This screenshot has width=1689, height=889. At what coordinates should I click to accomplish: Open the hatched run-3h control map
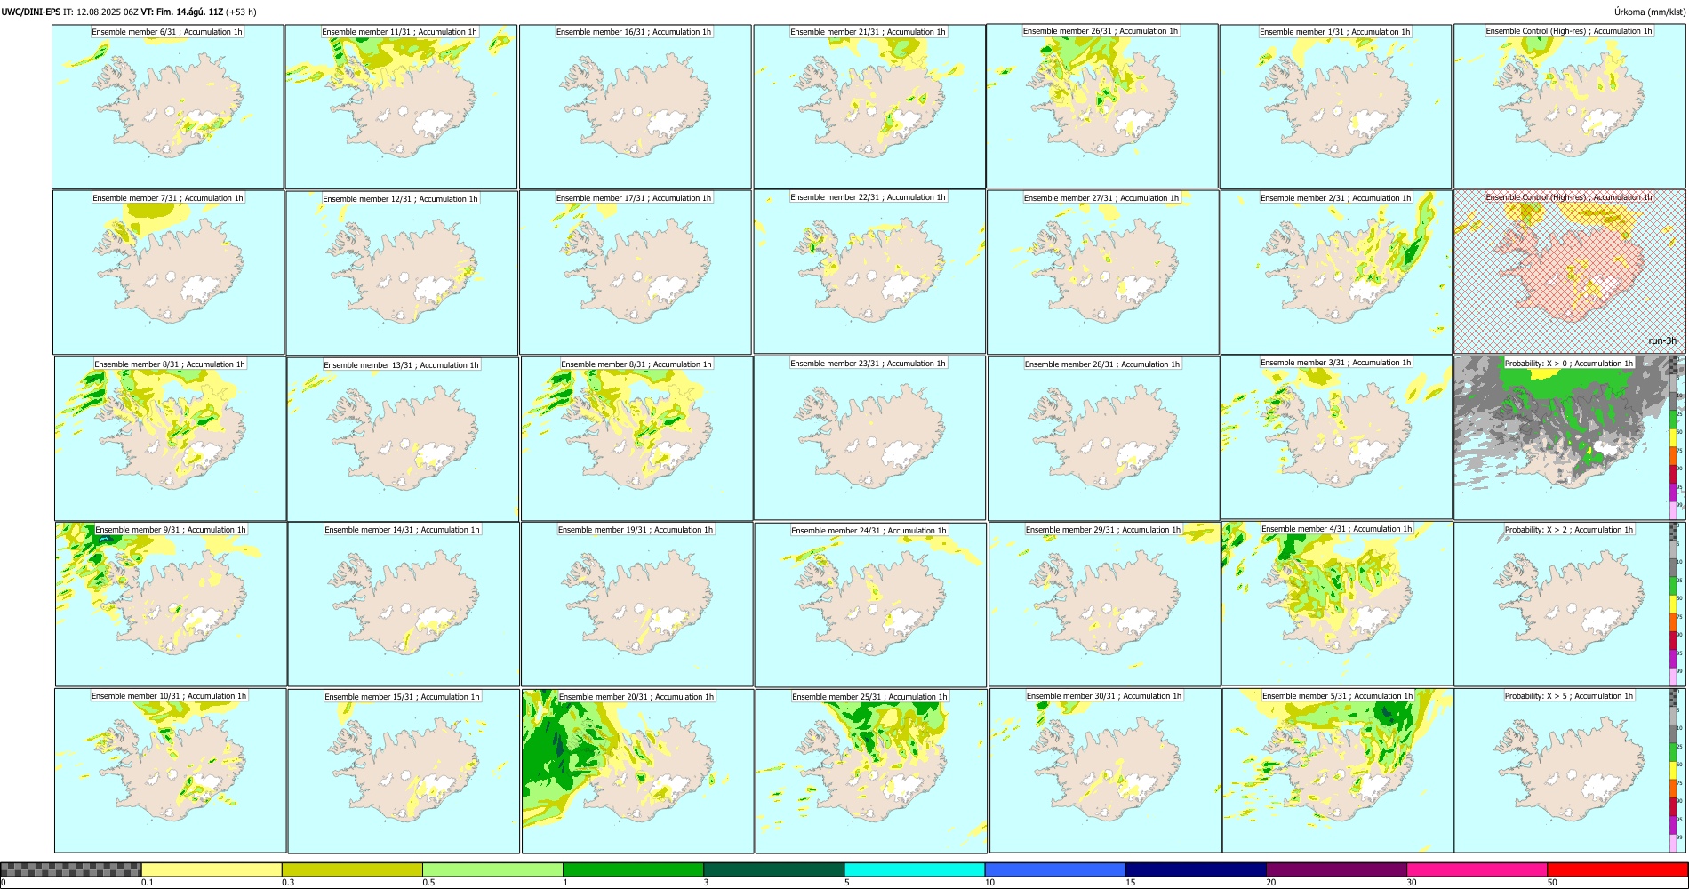[1570, 272]
